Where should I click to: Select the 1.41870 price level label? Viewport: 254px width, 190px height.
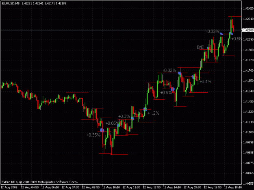tap(248, 60)
